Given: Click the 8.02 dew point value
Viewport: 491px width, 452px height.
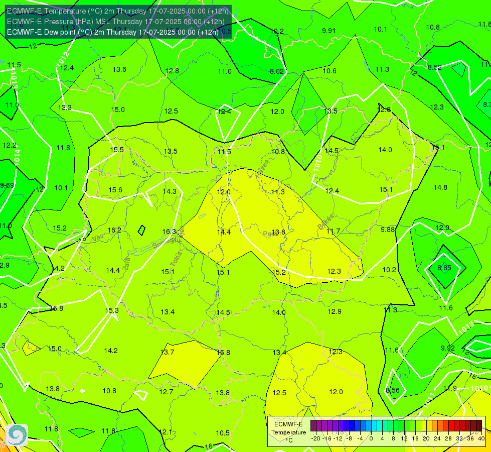Looking at the screenshot, I should (276, 71).
